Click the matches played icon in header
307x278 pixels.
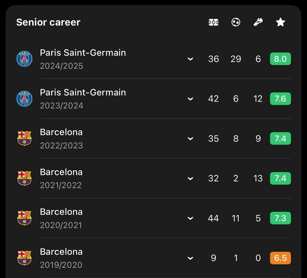point(213,22)
